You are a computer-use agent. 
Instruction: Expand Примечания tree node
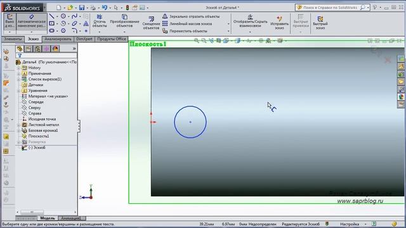click(18, 73)
